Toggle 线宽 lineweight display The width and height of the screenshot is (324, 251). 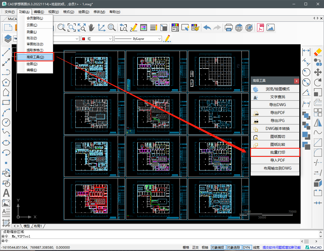click(256, 247)
